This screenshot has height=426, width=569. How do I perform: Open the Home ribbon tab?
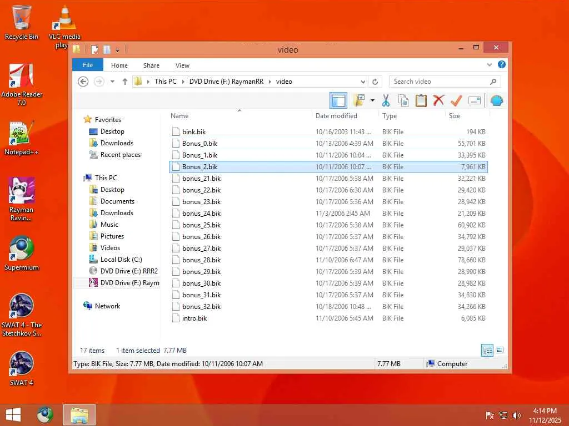[119, 65]
